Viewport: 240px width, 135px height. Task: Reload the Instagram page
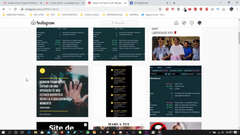coord(15,9)
